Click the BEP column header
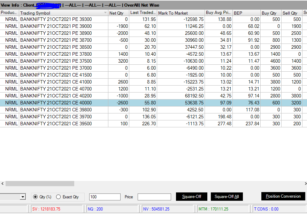307x214 pixels. click(x=246, y=13)
